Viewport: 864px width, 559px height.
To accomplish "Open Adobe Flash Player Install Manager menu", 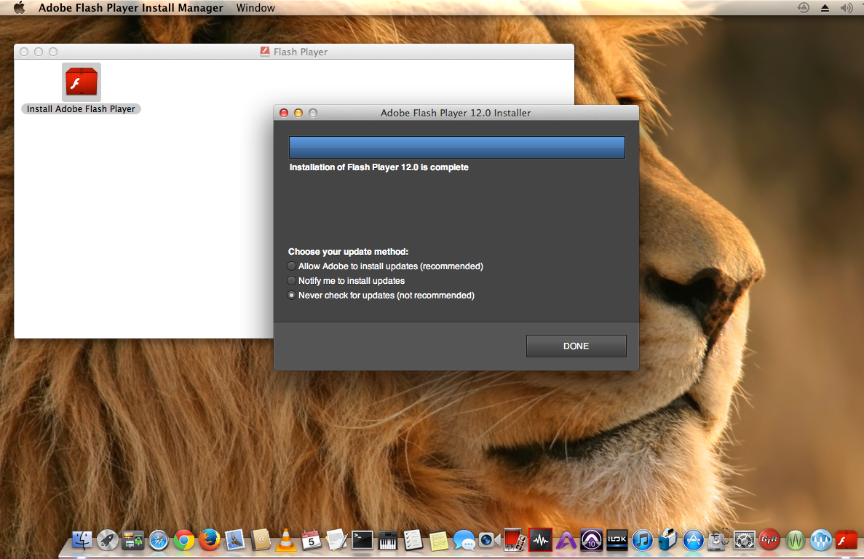I will coord(130,8).
